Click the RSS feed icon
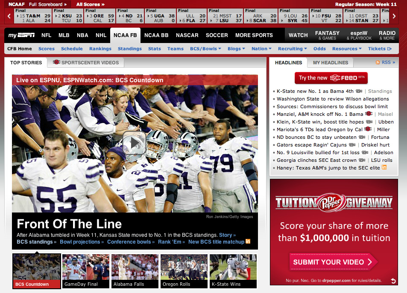 tap(378, 62)
